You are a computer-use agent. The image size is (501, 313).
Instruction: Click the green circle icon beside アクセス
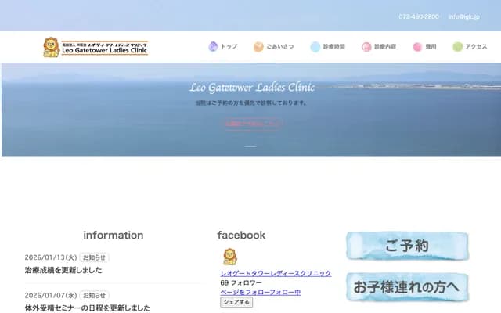coord(458,47)
